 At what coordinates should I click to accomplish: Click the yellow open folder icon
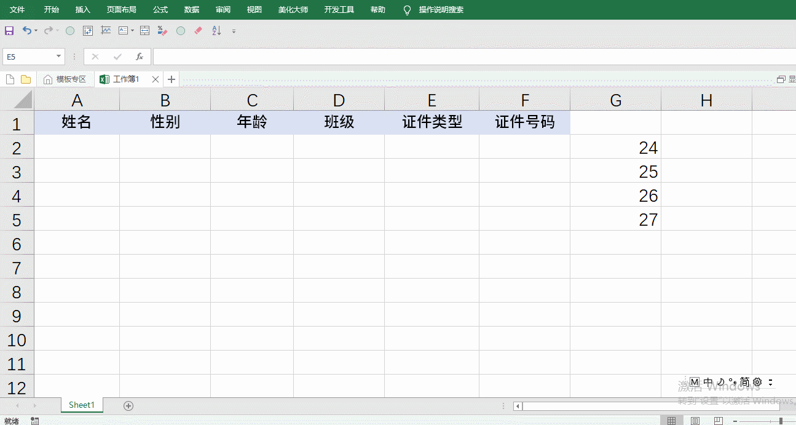tap(26, 79)
